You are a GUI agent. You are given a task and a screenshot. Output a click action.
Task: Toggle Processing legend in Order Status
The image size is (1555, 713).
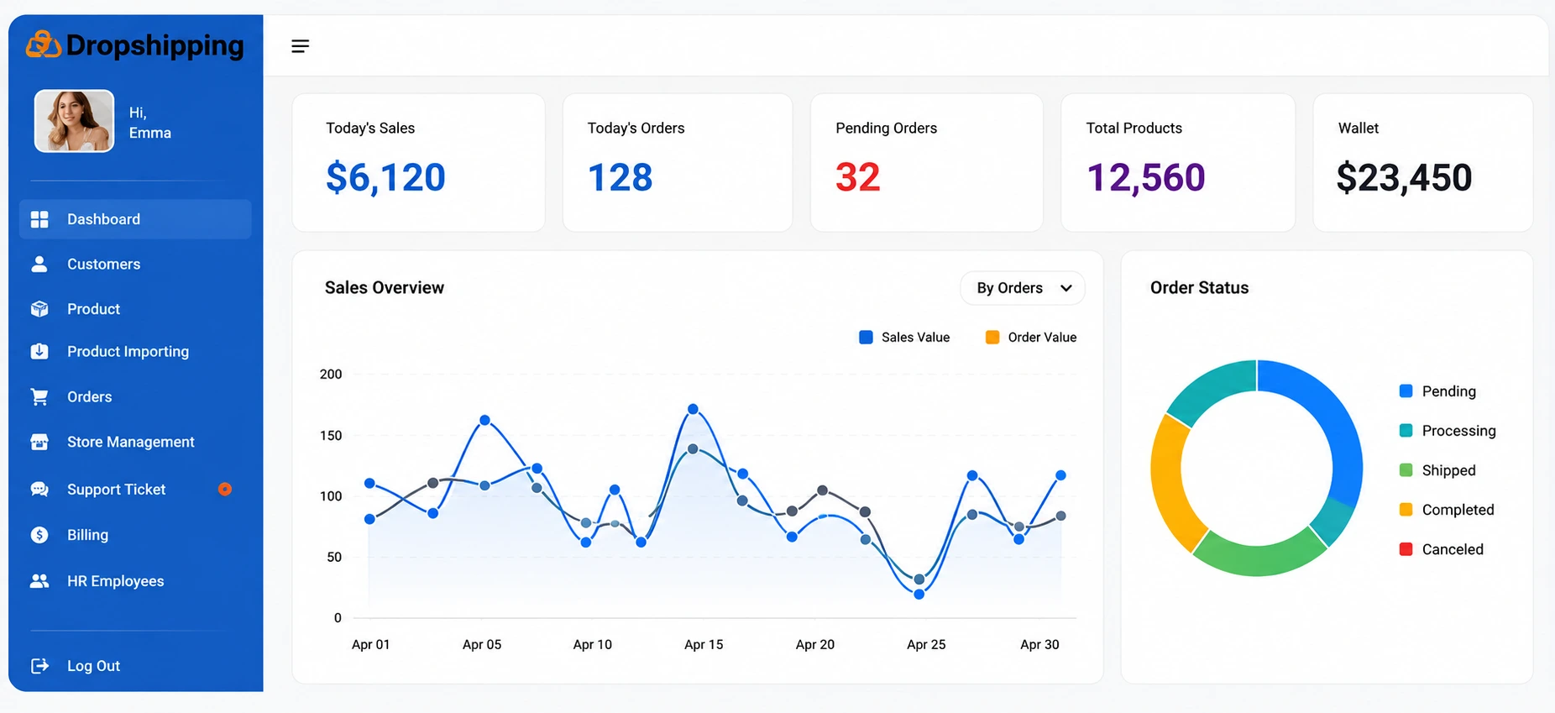pos(1448,431)
